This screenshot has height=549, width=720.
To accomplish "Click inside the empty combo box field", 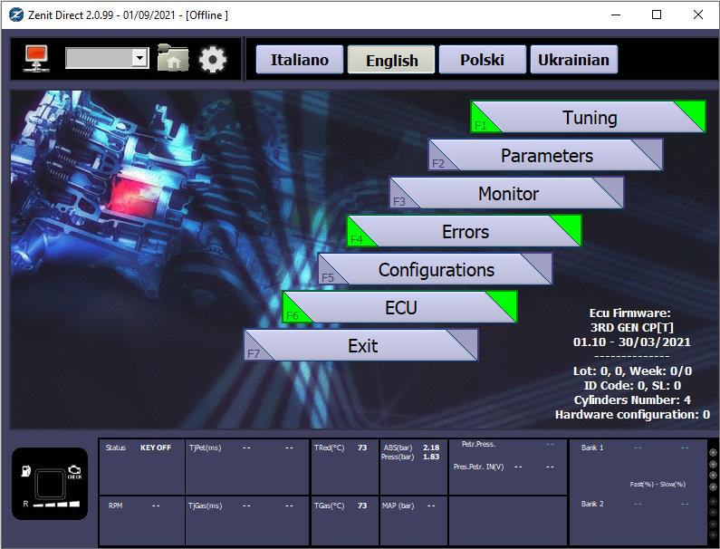I will pyautogui.click(x=100, y=58).
